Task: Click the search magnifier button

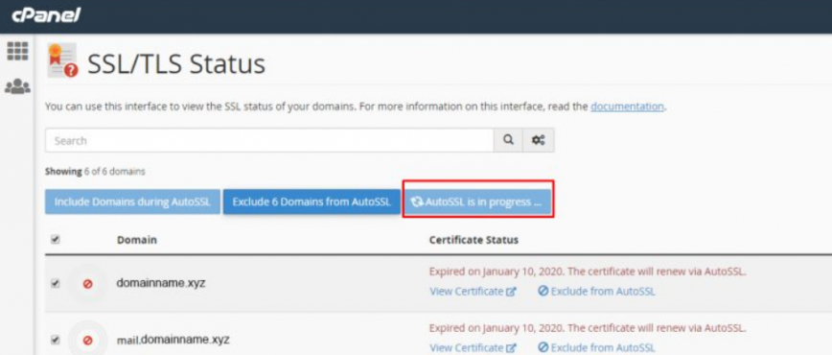Action: click(508, 140)
